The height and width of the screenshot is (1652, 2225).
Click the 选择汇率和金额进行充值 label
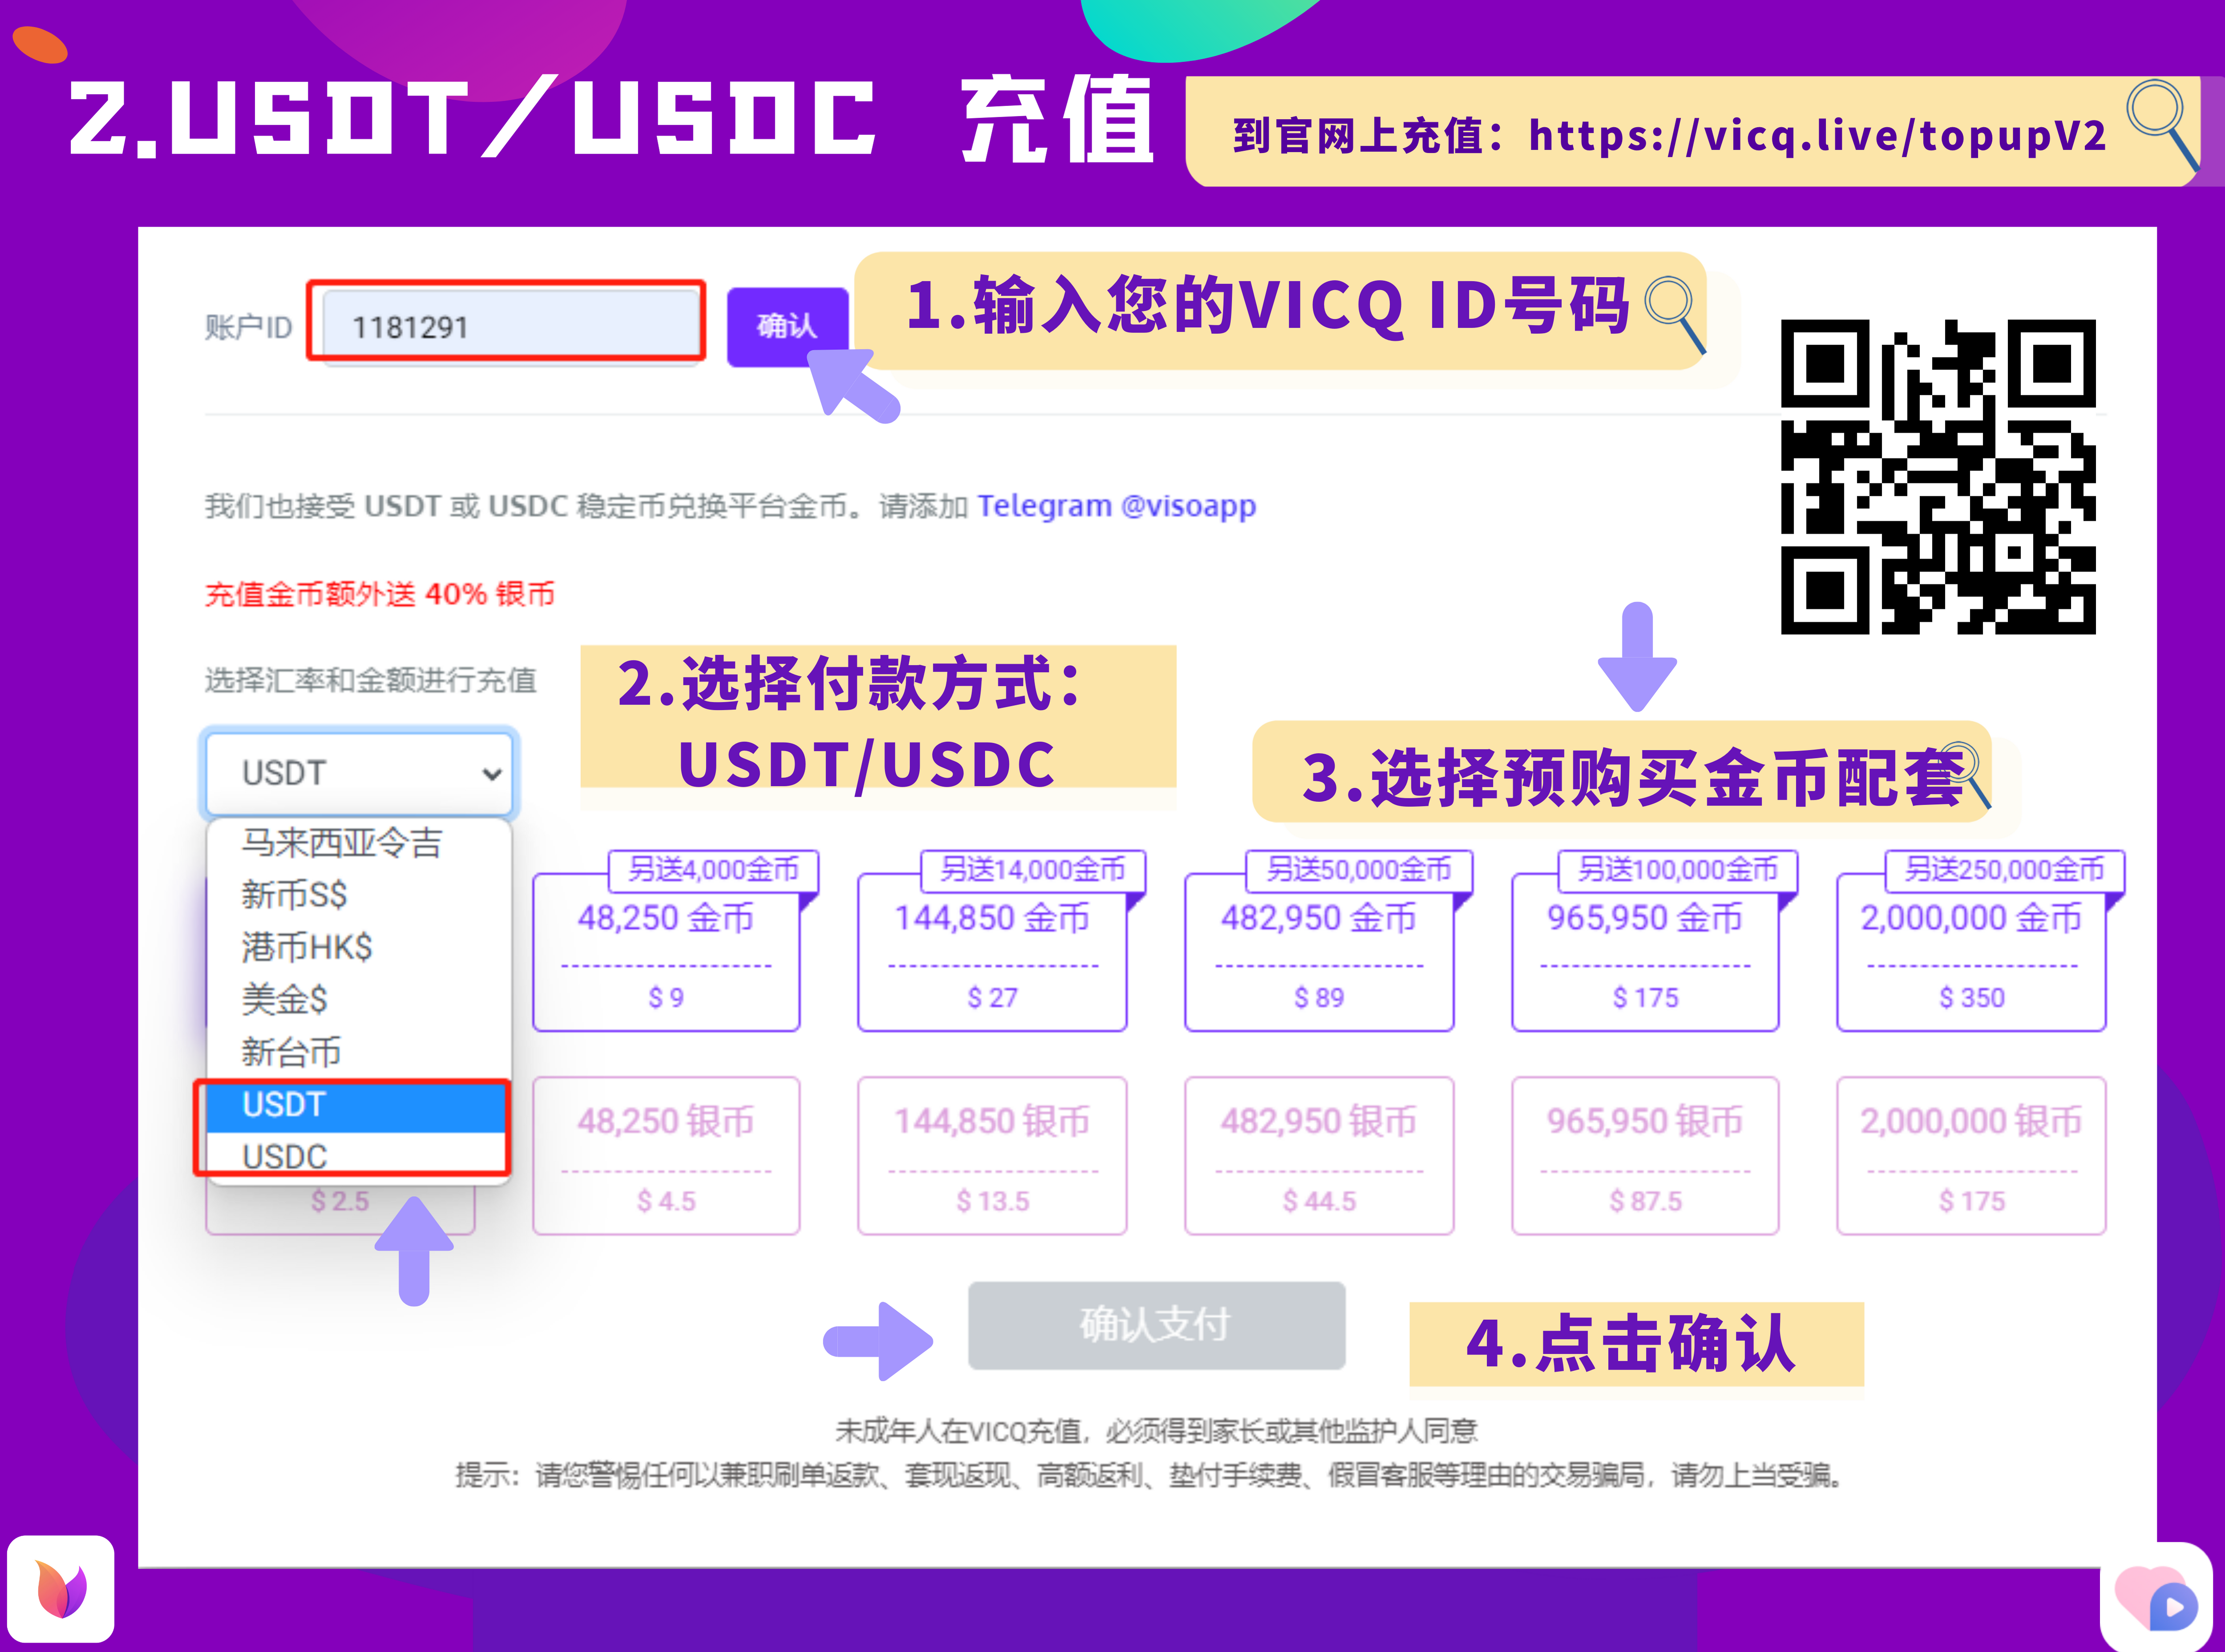click(371, 680)
